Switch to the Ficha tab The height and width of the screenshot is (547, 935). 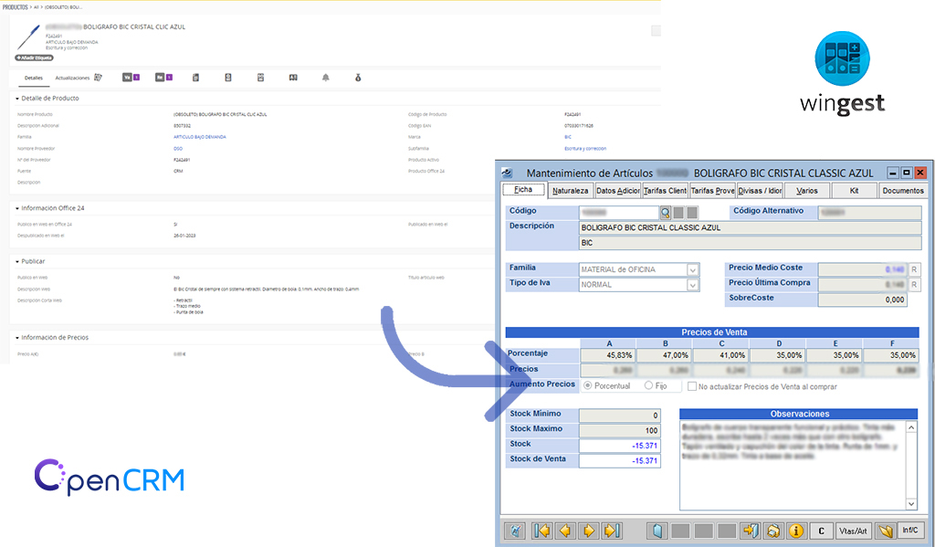(523, 190)
